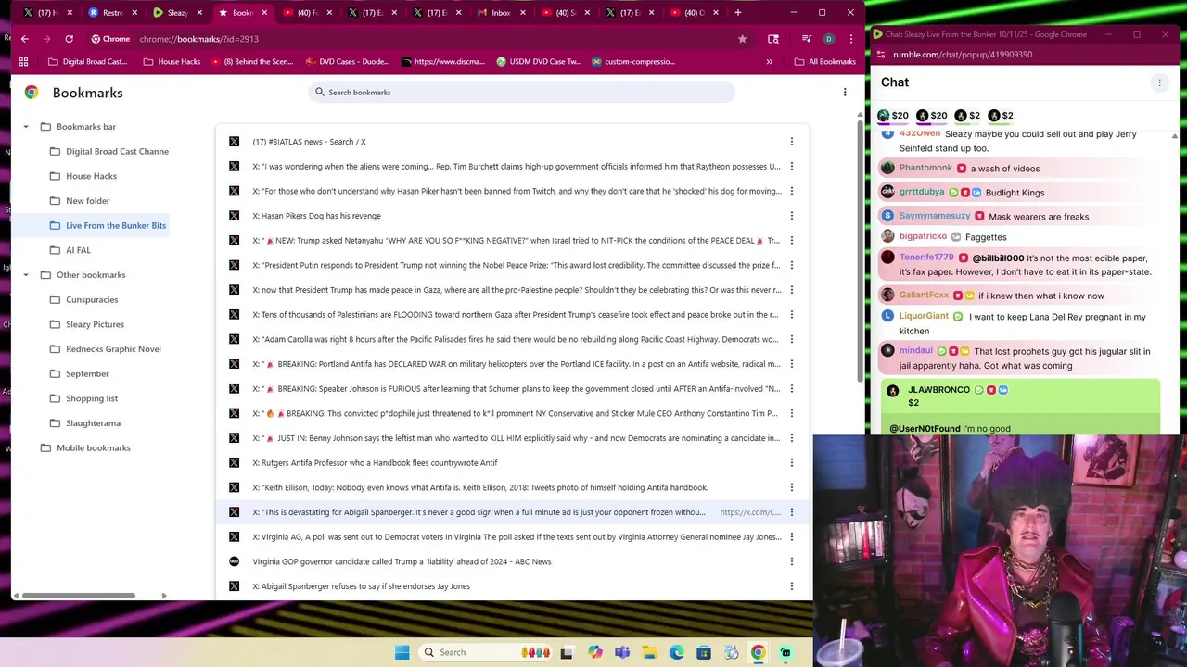Click the Search bookmarks field
The width and height of the screenshot is (1187, 667).
click(x=521, y=92)
